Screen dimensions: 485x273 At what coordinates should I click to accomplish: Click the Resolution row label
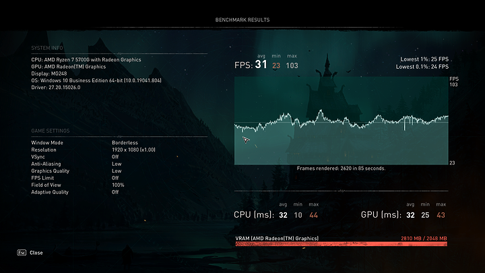[x=44, y=150]
